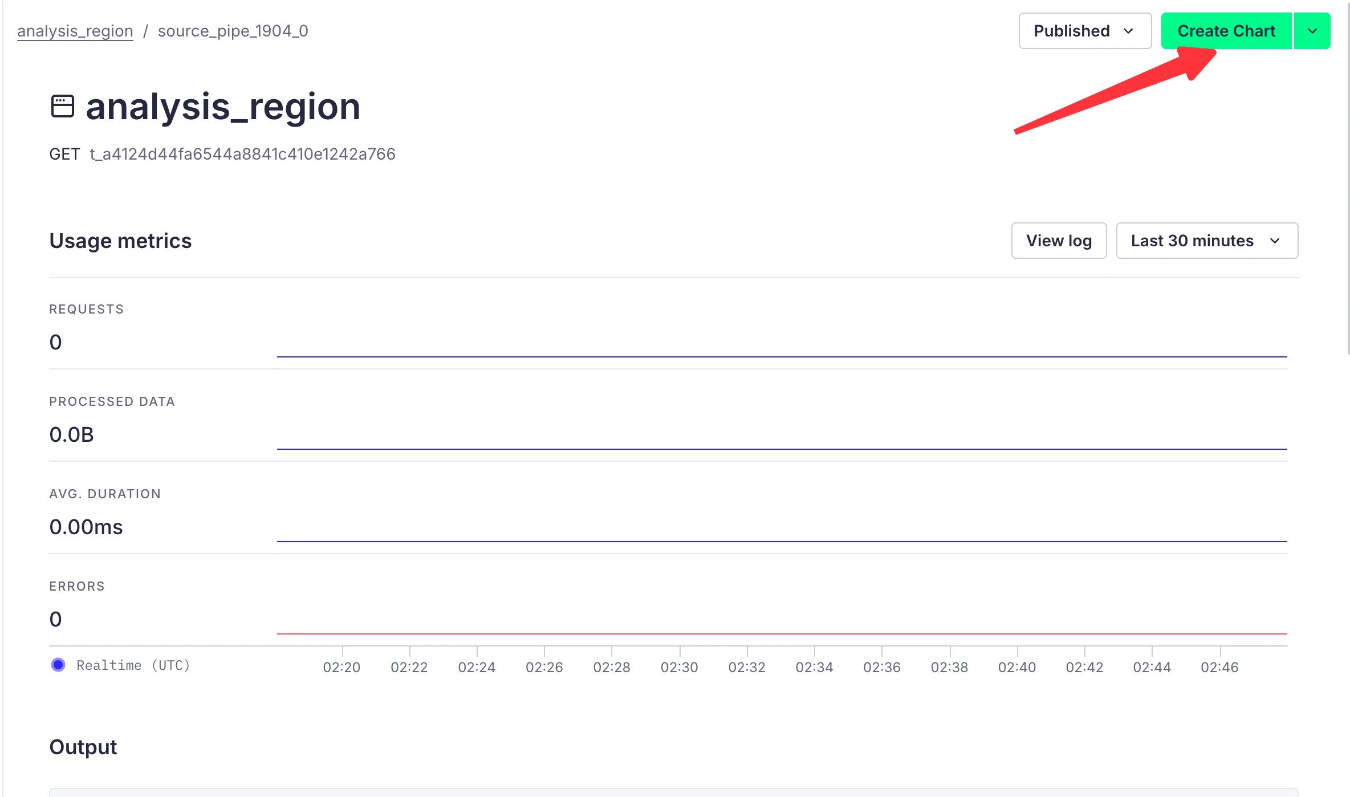
Task: Open the analysis_region breadcrumb link
Action: tap(75, 31)
